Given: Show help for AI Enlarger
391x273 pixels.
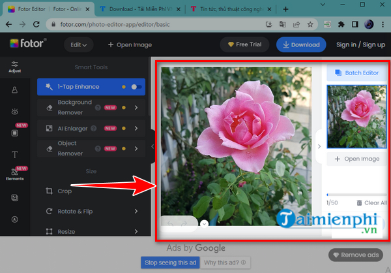Looking at the screenshot, I should [93, 128].
